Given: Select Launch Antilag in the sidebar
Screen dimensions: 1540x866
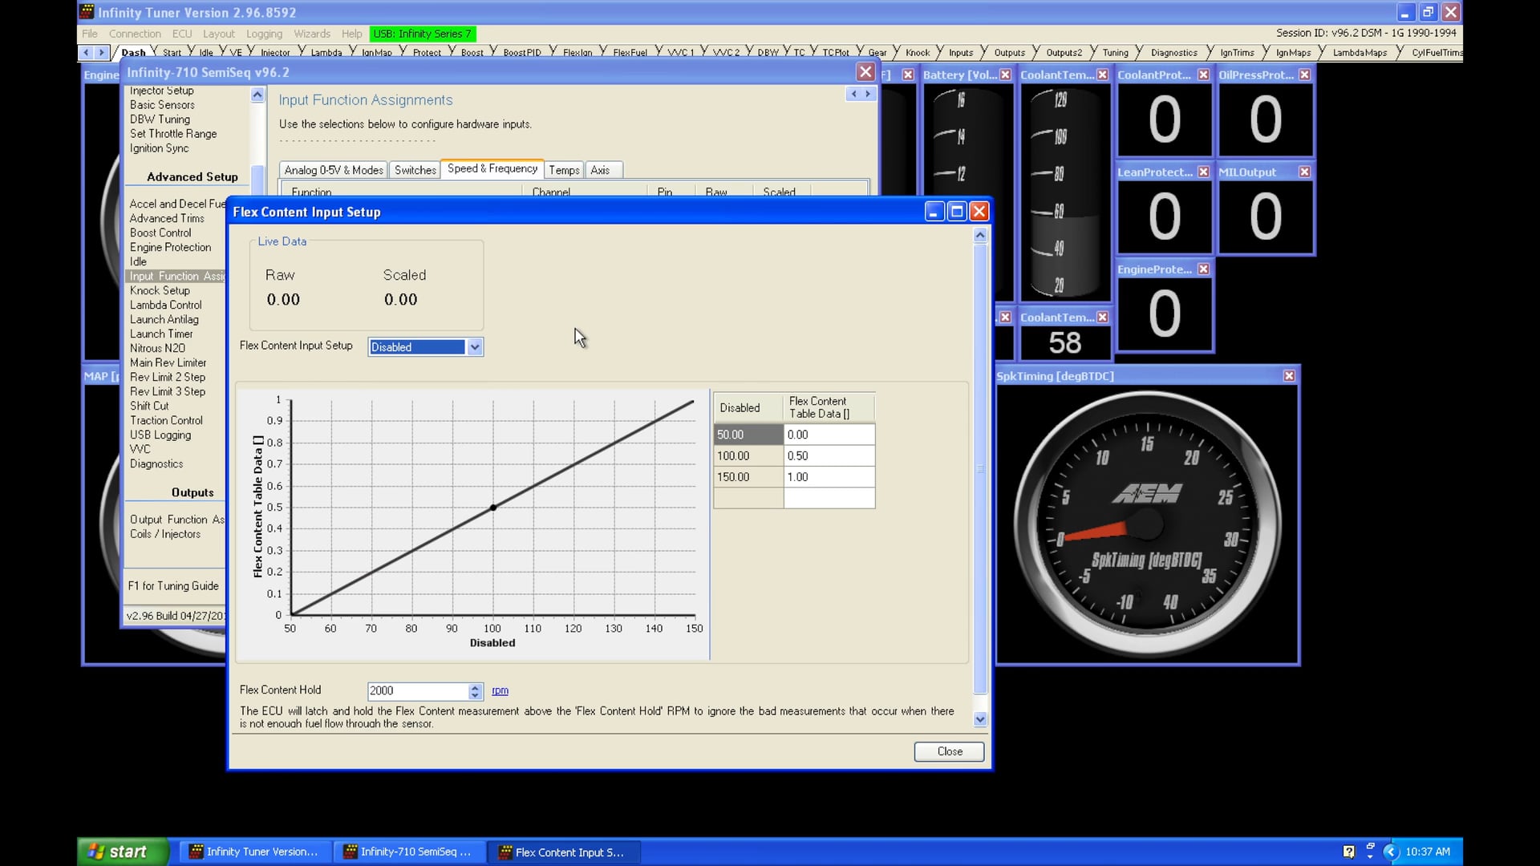Looking at the screenshot, I should (x=164, y=319).
